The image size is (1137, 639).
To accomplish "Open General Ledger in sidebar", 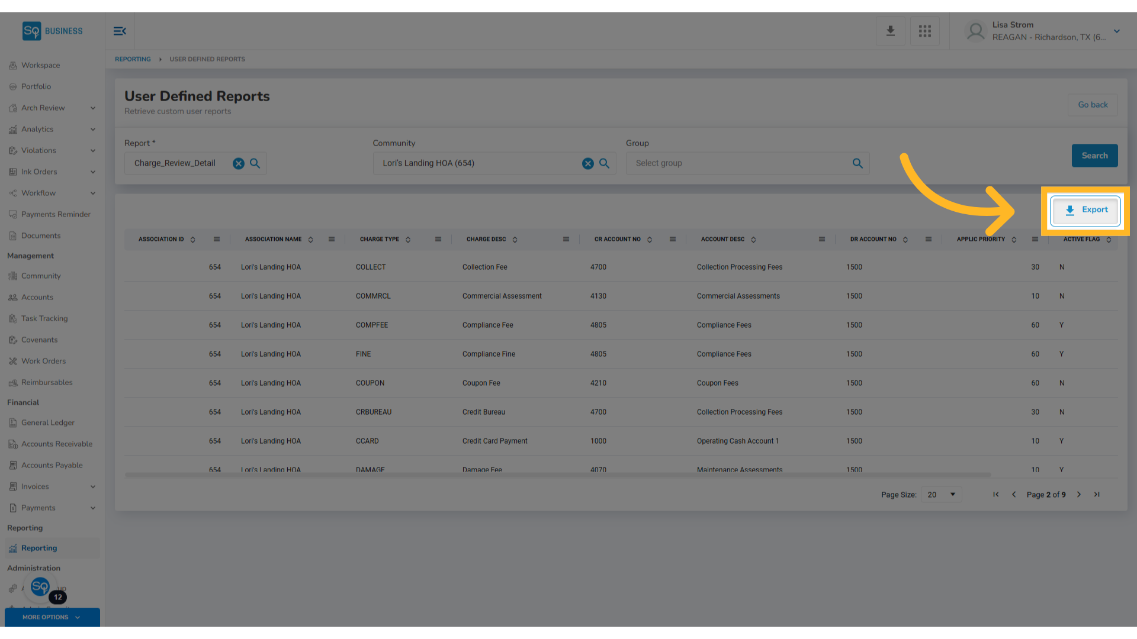I will 47,423.
